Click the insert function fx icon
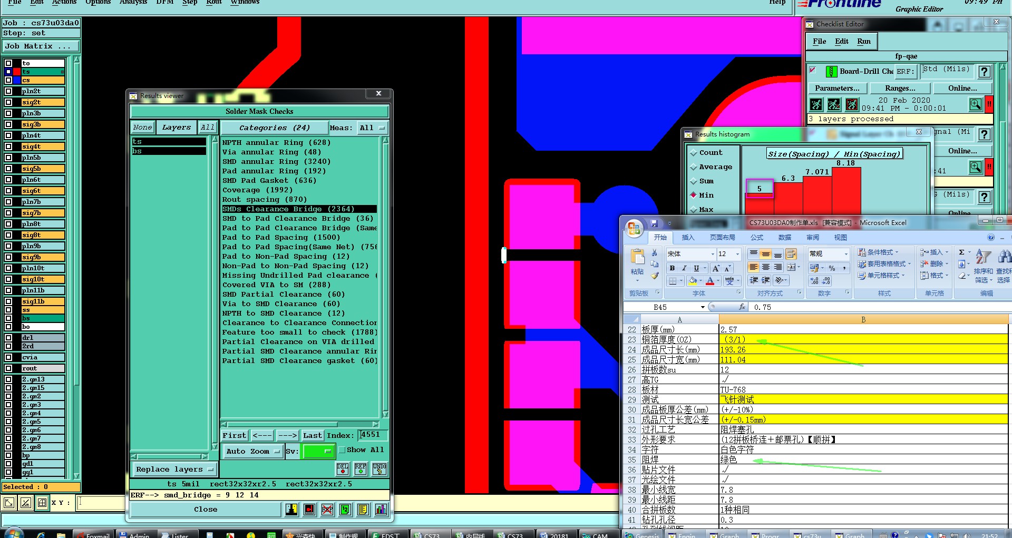This screenshot has height=538, width=1012. [742, 307]
